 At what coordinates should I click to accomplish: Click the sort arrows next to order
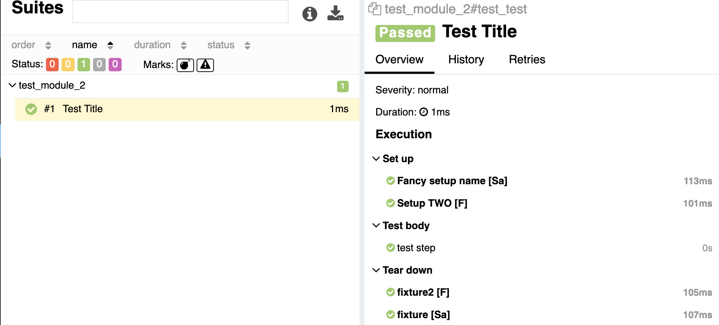point(48,45)
